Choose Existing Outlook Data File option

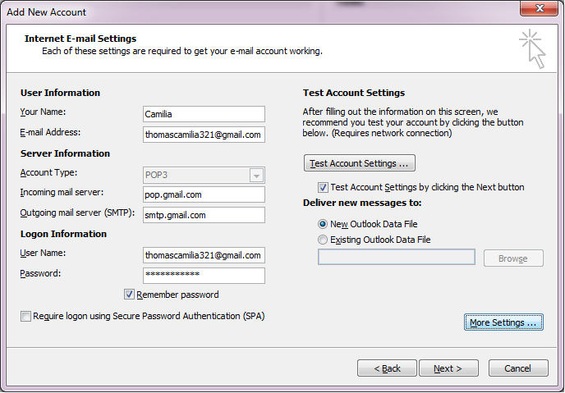pos(323,240)
